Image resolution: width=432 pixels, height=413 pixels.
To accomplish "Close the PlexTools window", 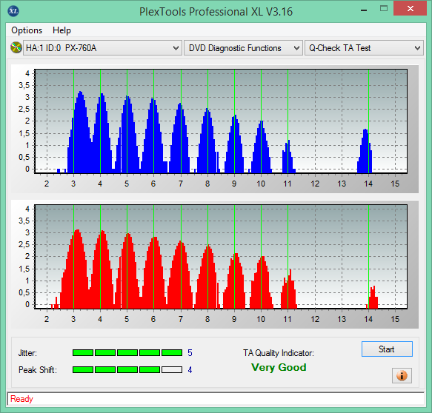I will pos(411,9).
